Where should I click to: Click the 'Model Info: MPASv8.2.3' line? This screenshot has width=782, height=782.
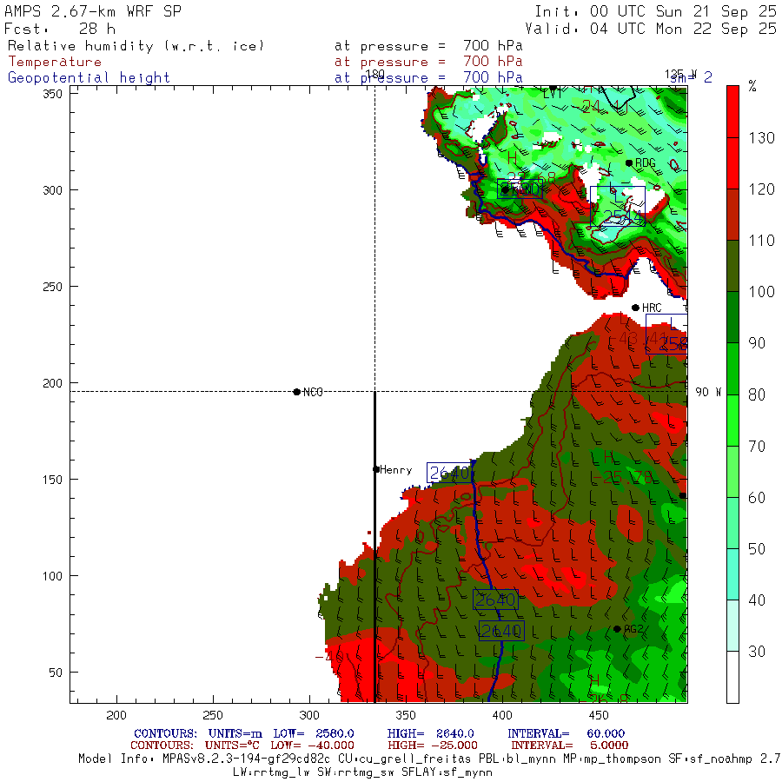[x=430, y=759]
